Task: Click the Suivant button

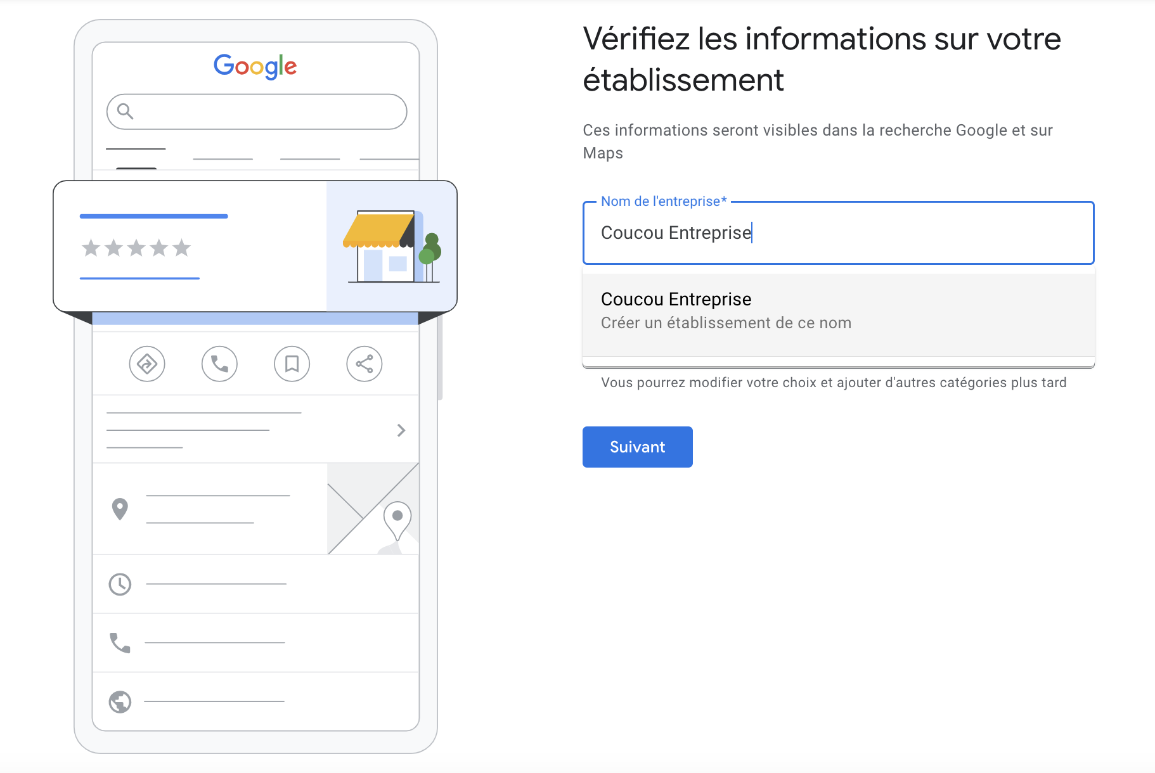Action: (637, 447)
